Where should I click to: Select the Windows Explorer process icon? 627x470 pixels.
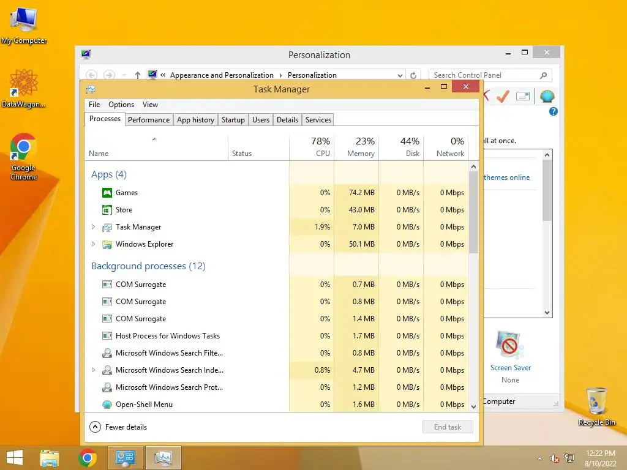pyautogui.click(x=107, y=244)
